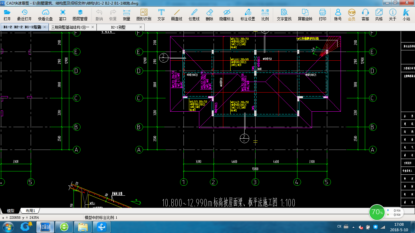Contact 客服 customer service
This screenshot has height=233, width=415.
click(365, 15)
